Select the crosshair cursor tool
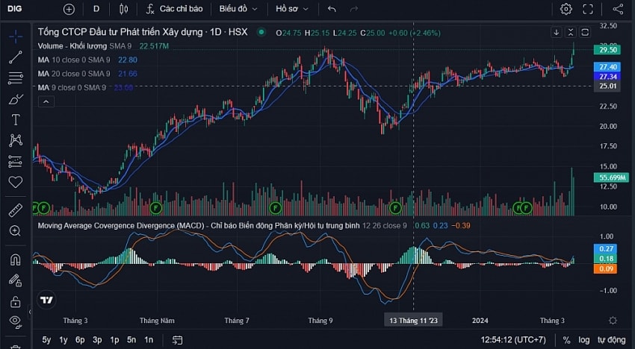 tap(16, 37)
